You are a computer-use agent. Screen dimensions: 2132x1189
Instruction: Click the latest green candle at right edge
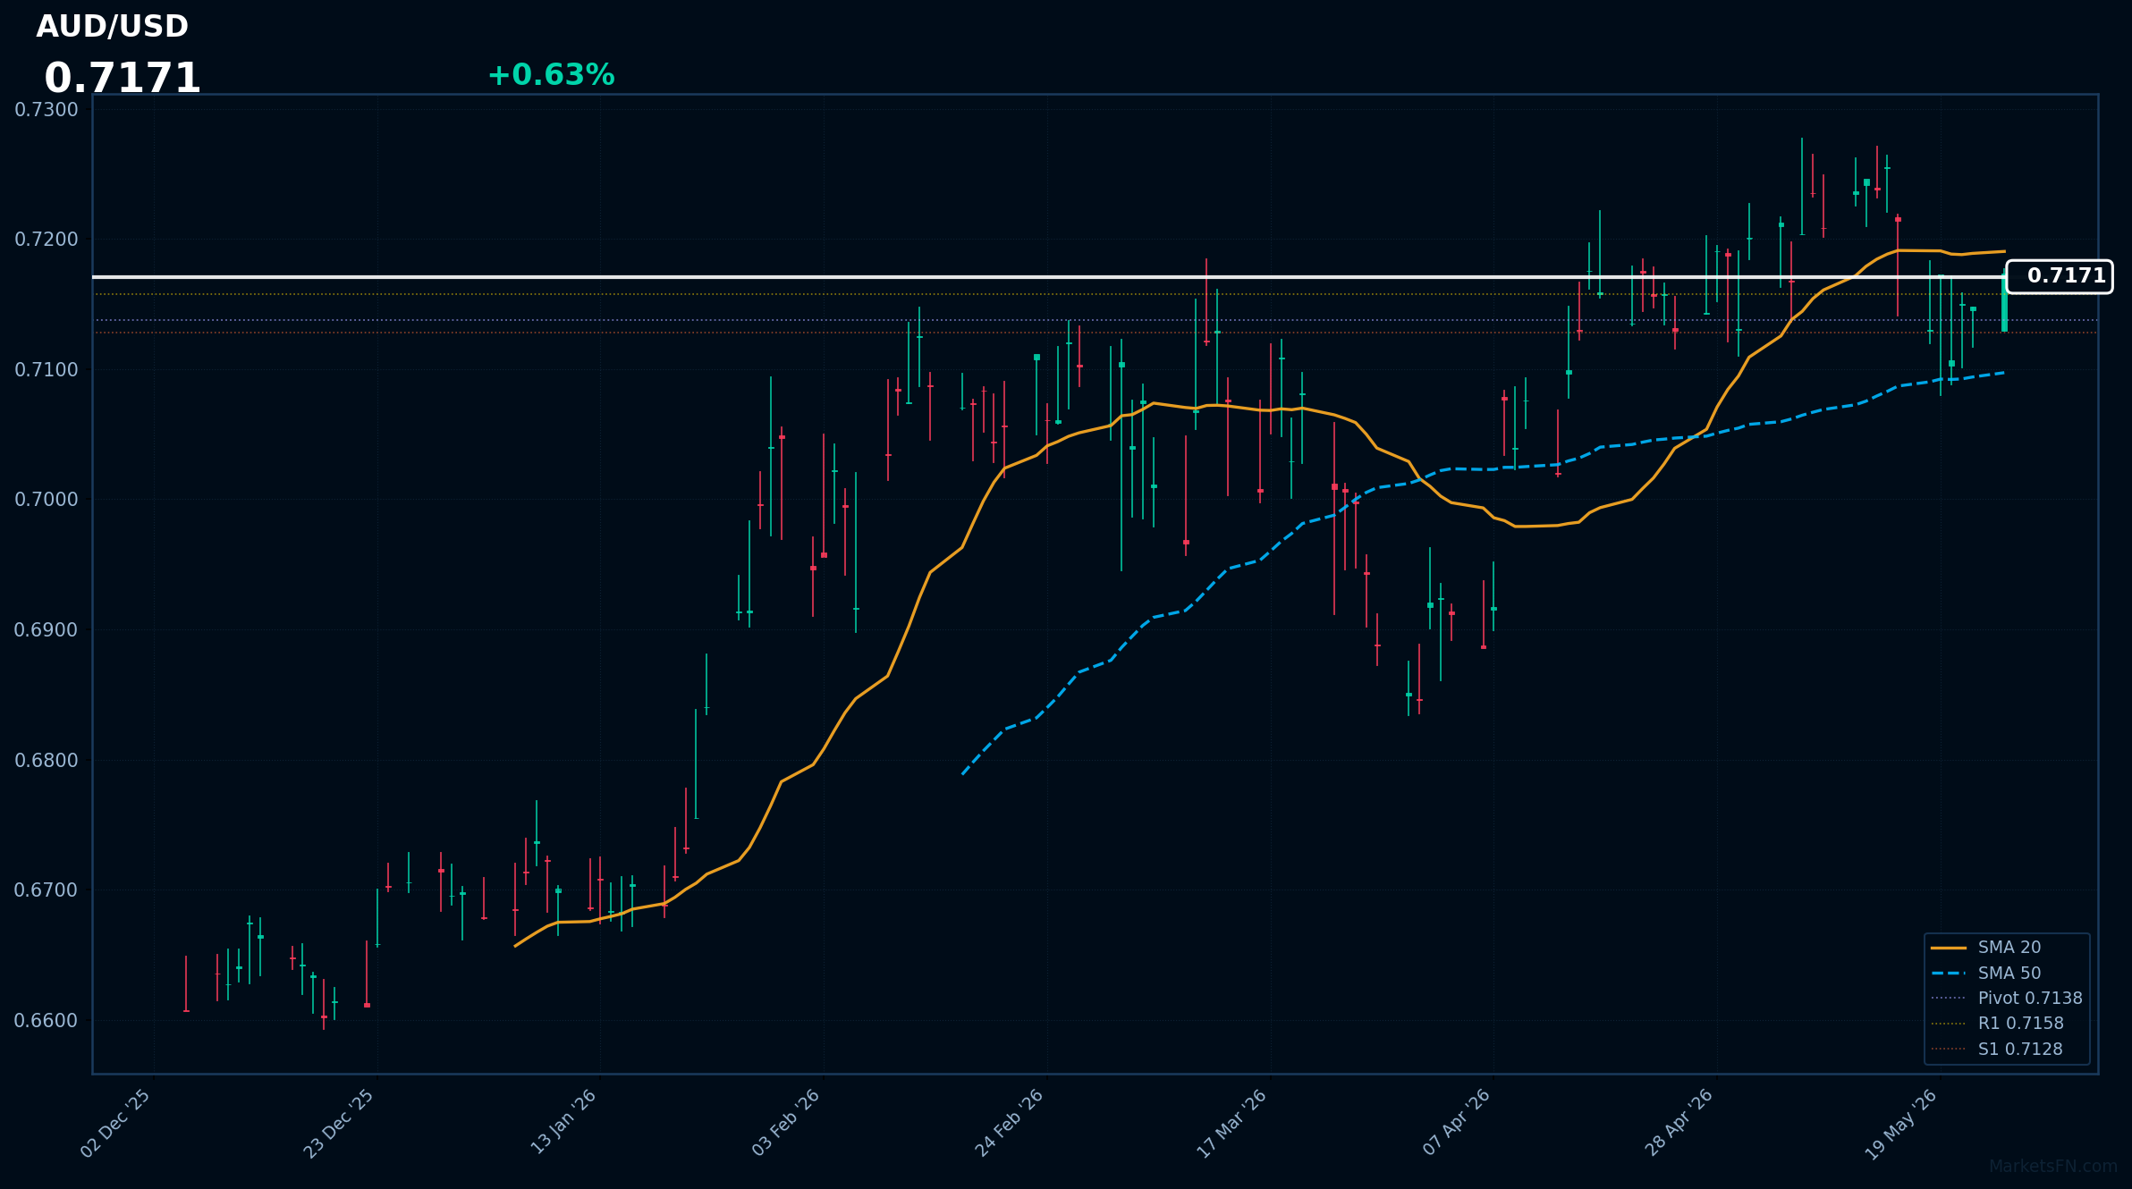(x=2004, y=304)
